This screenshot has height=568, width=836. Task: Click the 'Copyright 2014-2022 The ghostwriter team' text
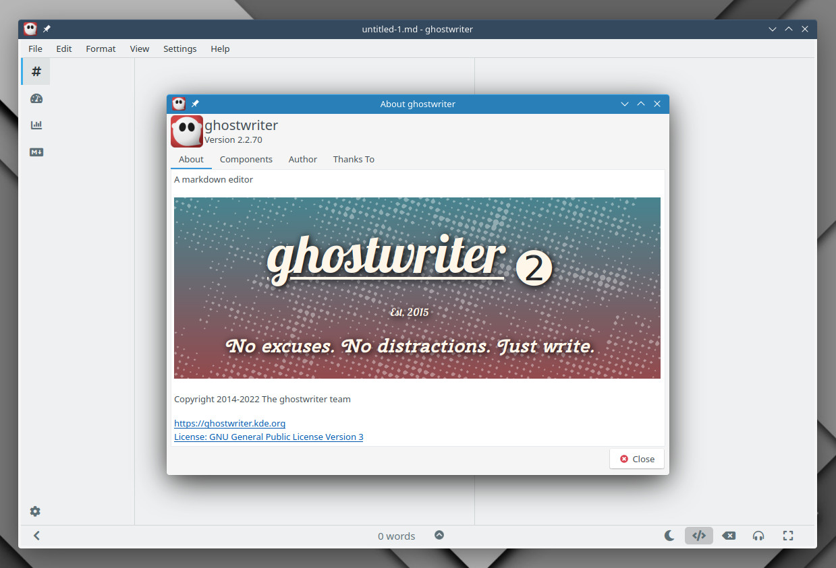point(262,399)
